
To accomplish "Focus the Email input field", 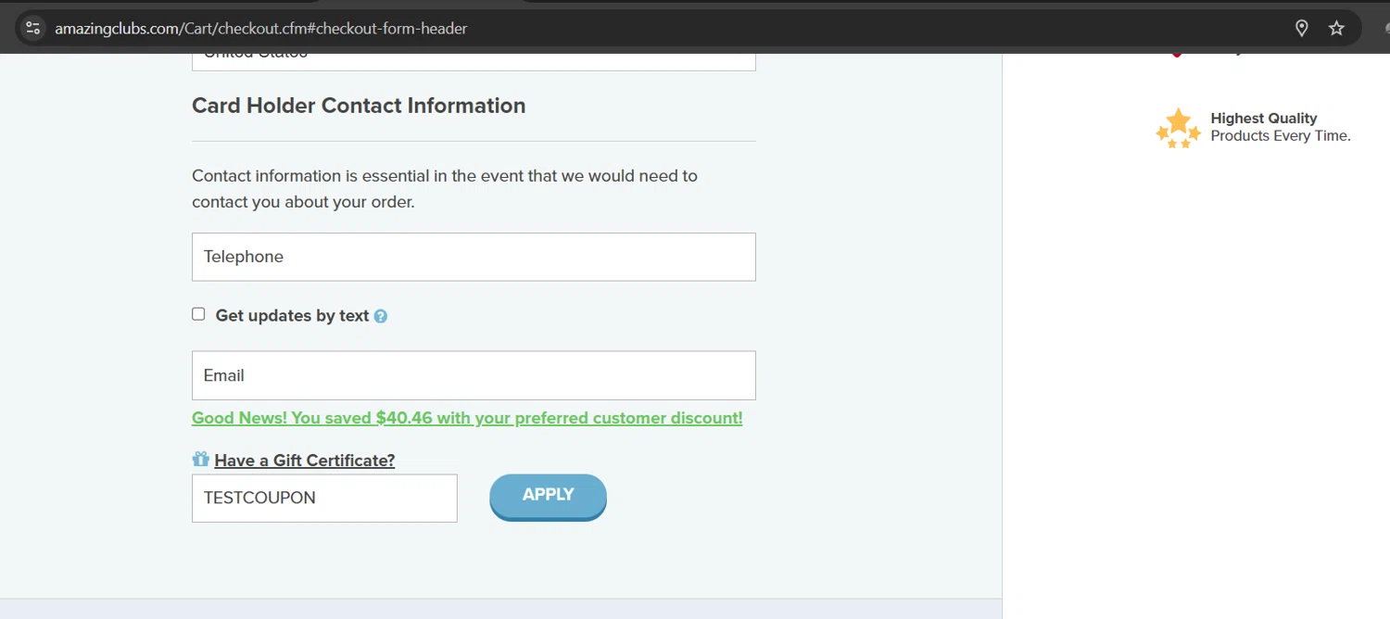I will (x=474, y=375).
